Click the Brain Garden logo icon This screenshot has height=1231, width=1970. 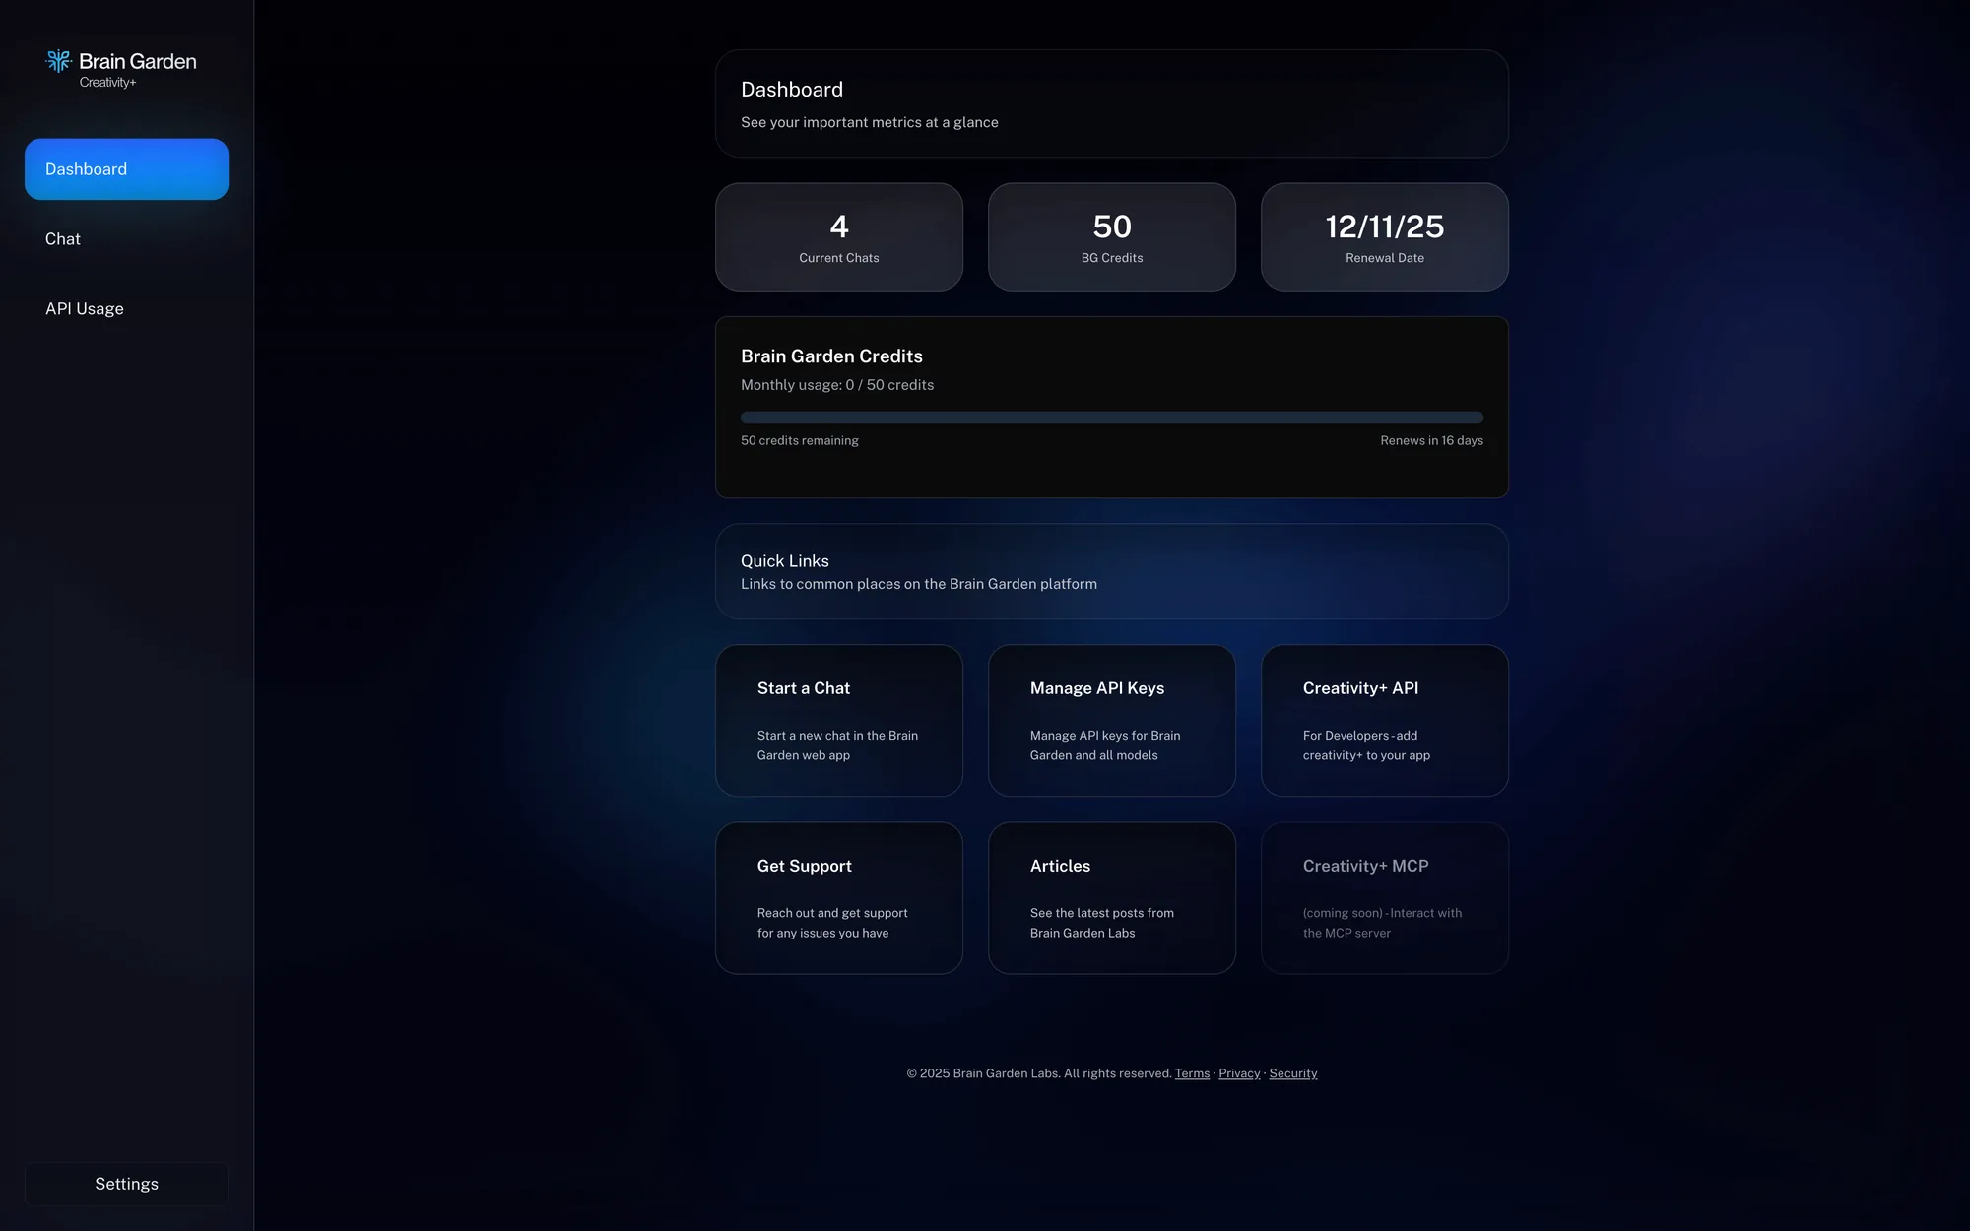(x=59, y=61)
